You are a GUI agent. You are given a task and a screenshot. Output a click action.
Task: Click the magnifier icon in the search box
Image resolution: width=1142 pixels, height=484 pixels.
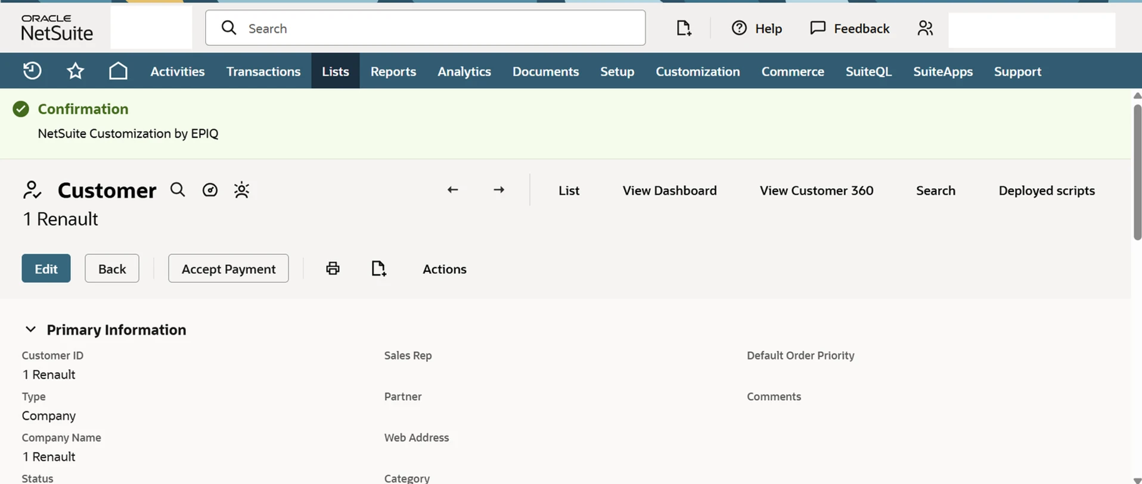229,27
